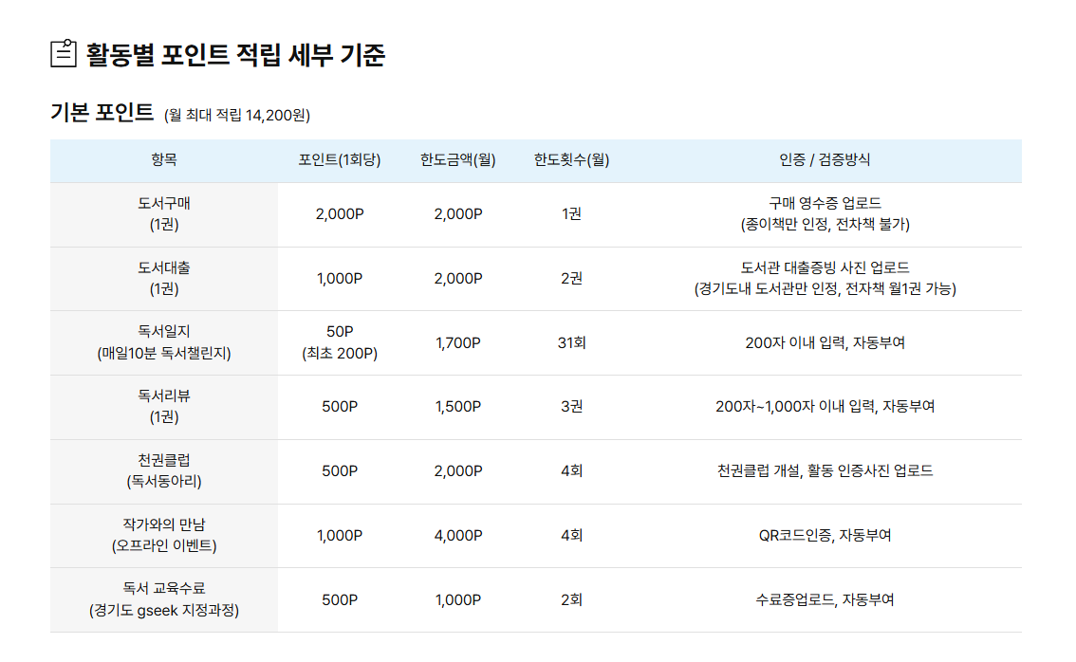Select the 독서 교육수료 gseek course row
Screen dimensions: 1076x662
click(x=163, y=599)
